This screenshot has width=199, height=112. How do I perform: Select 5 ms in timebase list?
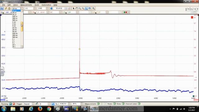coord(14,26)
